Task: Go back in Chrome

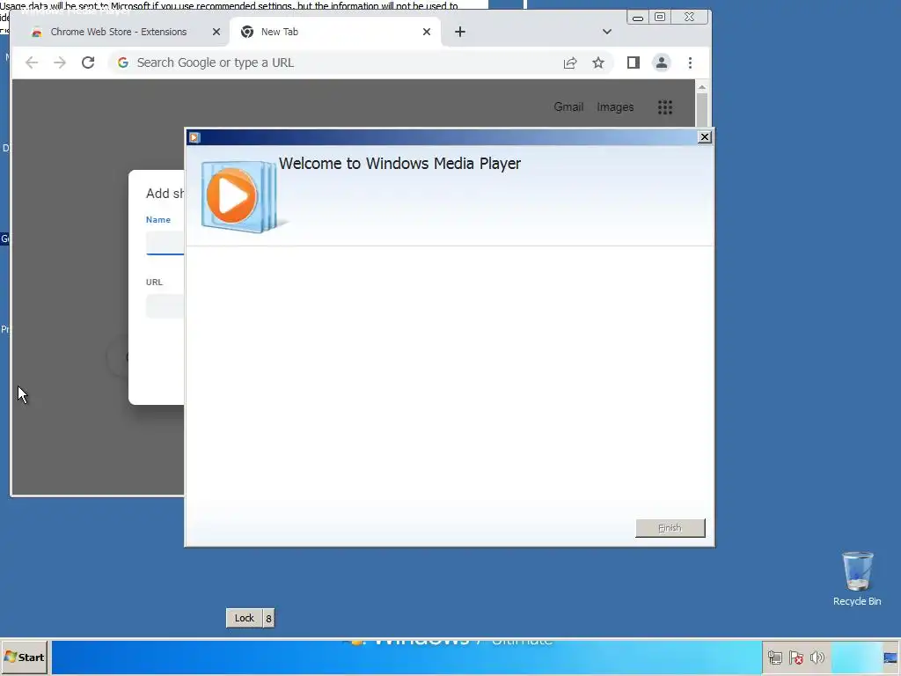Action: point(32,62)
